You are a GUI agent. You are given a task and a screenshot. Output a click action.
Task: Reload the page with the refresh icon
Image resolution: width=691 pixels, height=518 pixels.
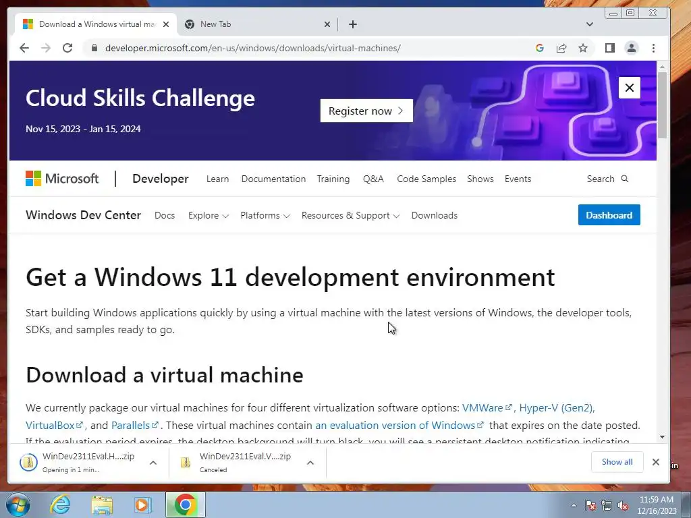pos(67,48)
